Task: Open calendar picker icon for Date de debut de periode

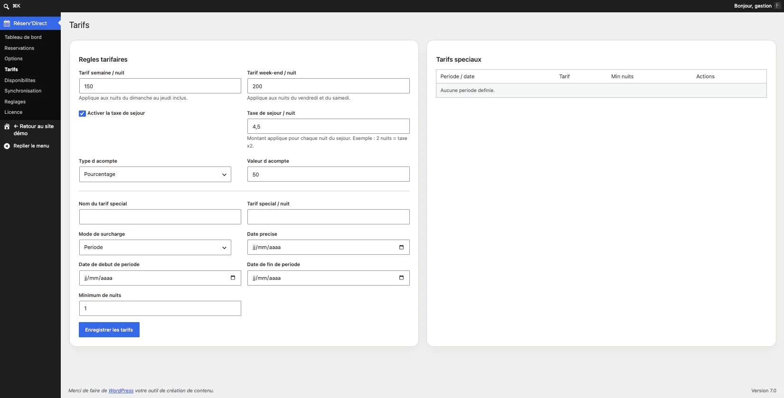Action: (x=233, y=278)
